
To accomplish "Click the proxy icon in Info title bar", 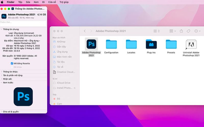I will pyautogui.click(x=12, y=9).
